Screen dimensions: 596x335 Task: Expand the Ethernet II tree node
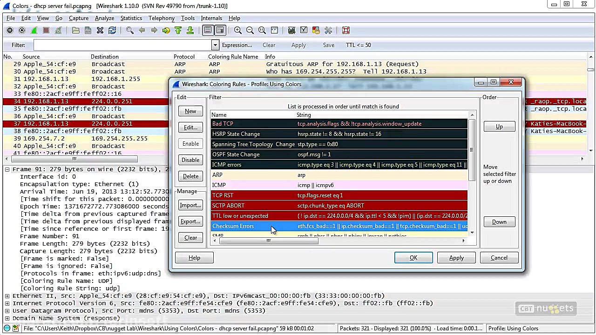7,296
